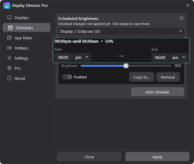194x164 pixels.
Task: Click the Pro diamond icon
Action: coord(10,68)
